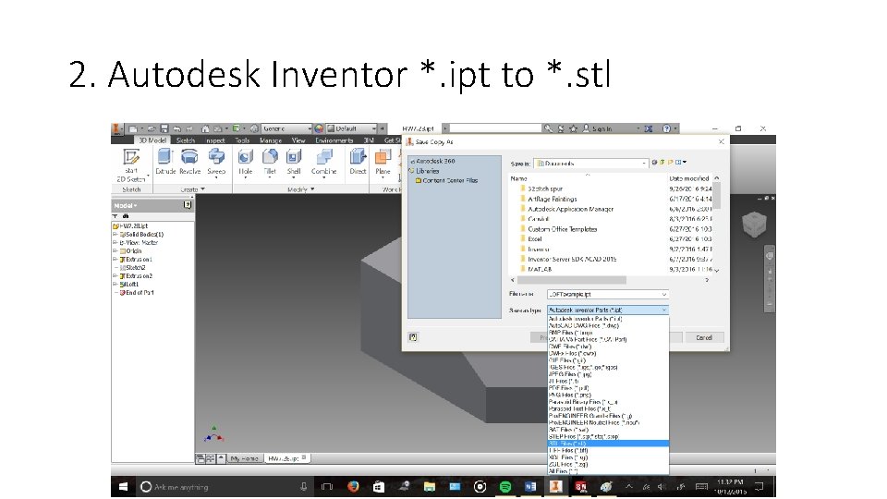Open the appearance color wheel icon
The width and height of the screenshot is (887, 499).
click(x=319, y=129)
